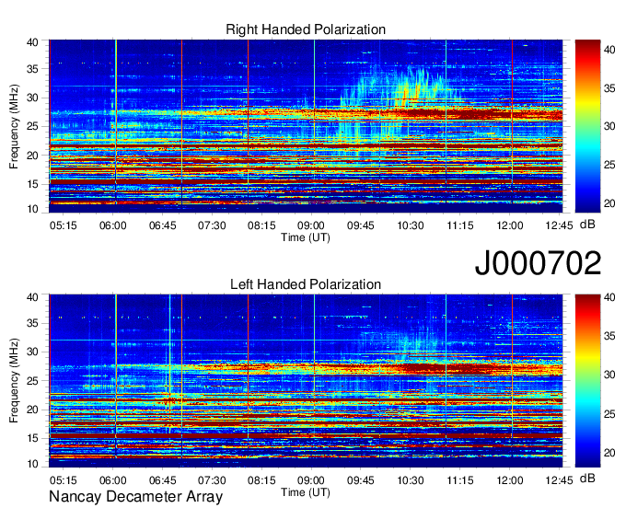
Task: Click the 40 frequency tick on top plot
Action: click(x=33, y=42)
